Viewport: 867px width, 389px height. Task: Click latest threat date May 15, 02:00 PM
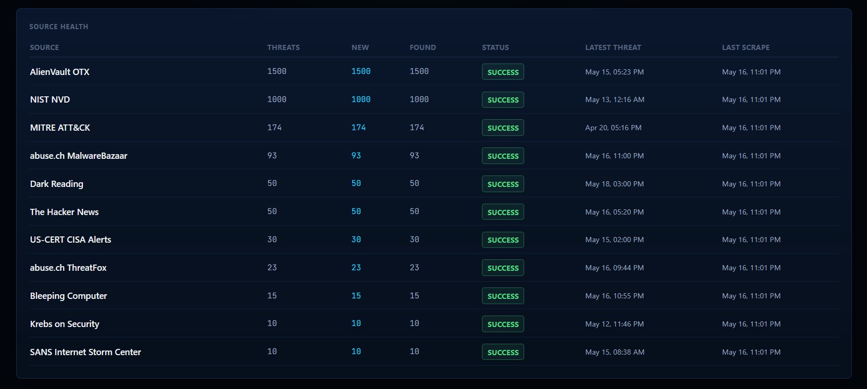[x=614, y=240]
